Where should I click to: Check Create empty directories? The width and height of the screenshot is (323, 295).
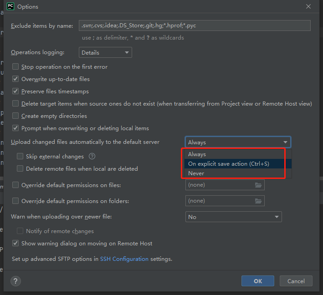tap(15, 116)
